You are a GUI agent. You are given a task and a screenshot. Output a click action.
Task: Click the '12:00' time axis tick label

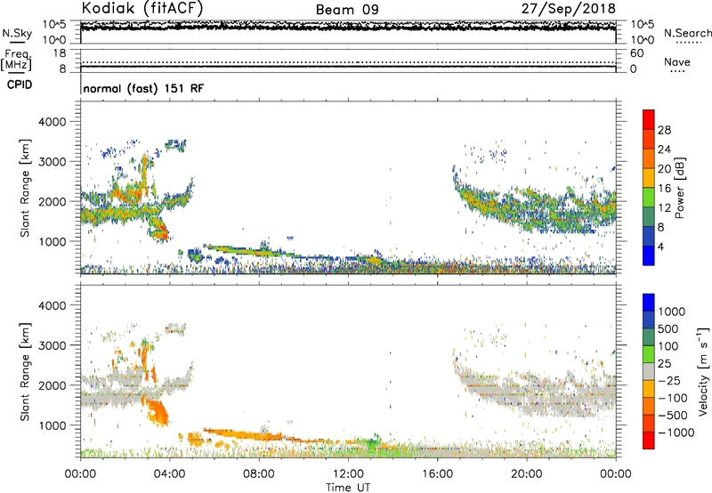click(x=348, y=474)
